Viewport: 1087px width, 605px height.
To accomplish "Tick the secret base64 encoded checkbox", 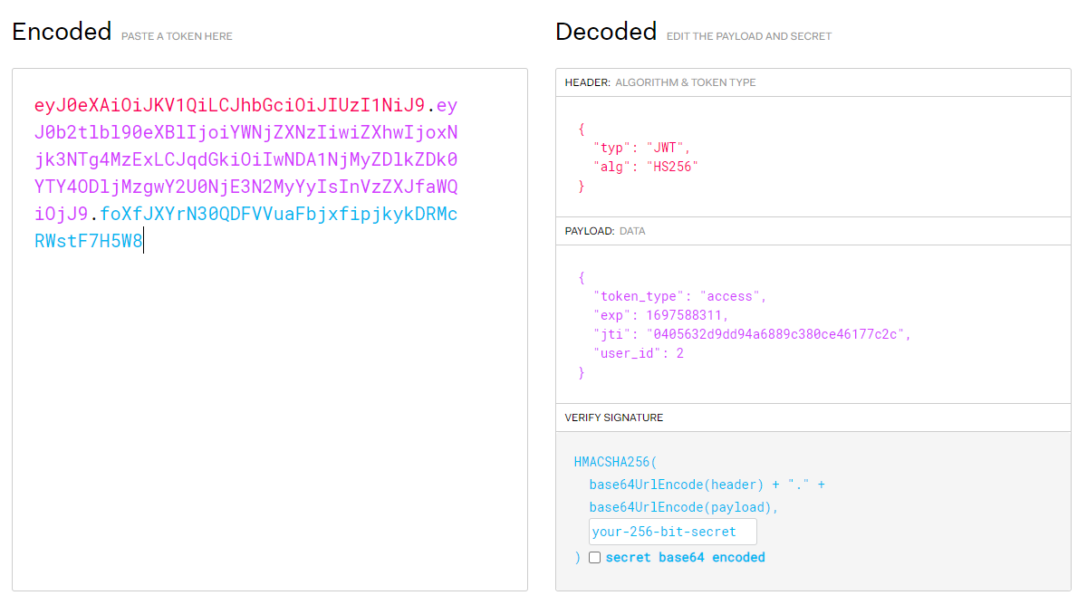I will [594, 558].
